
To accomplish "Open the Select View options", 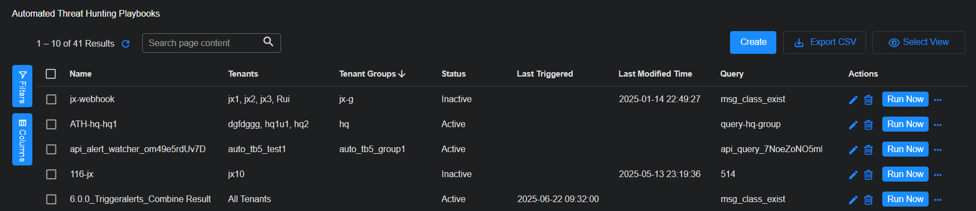I will click(x=919, y=42).
